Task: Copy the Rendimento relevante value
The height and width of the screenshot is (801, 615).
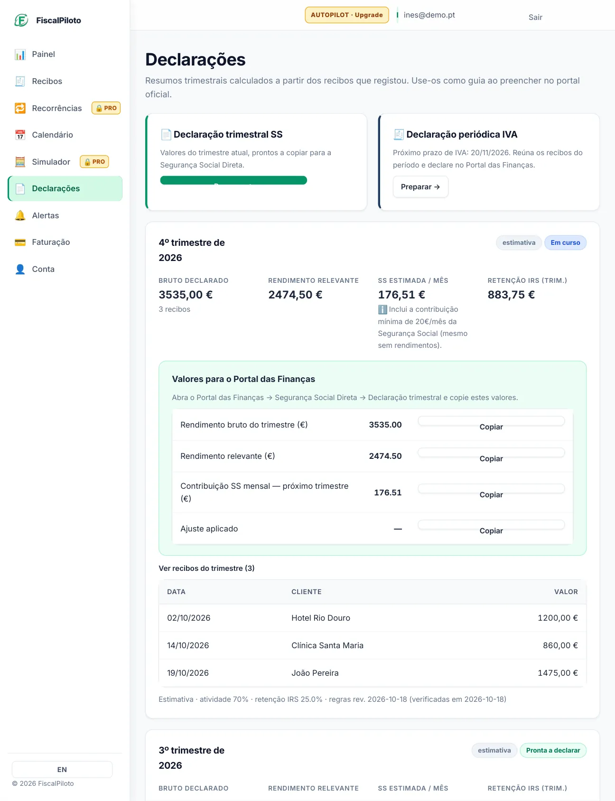Action: click(x=491, y=453)
